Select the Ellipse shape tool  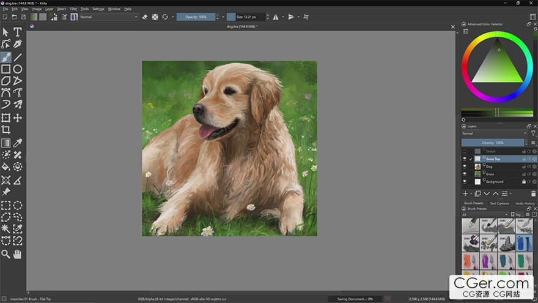click(x=18, y=69)
